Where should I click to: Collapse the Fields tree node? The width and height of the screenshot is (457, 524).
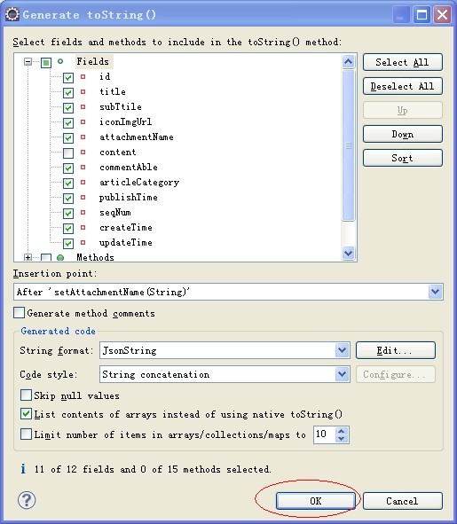[x=28, y=61]
